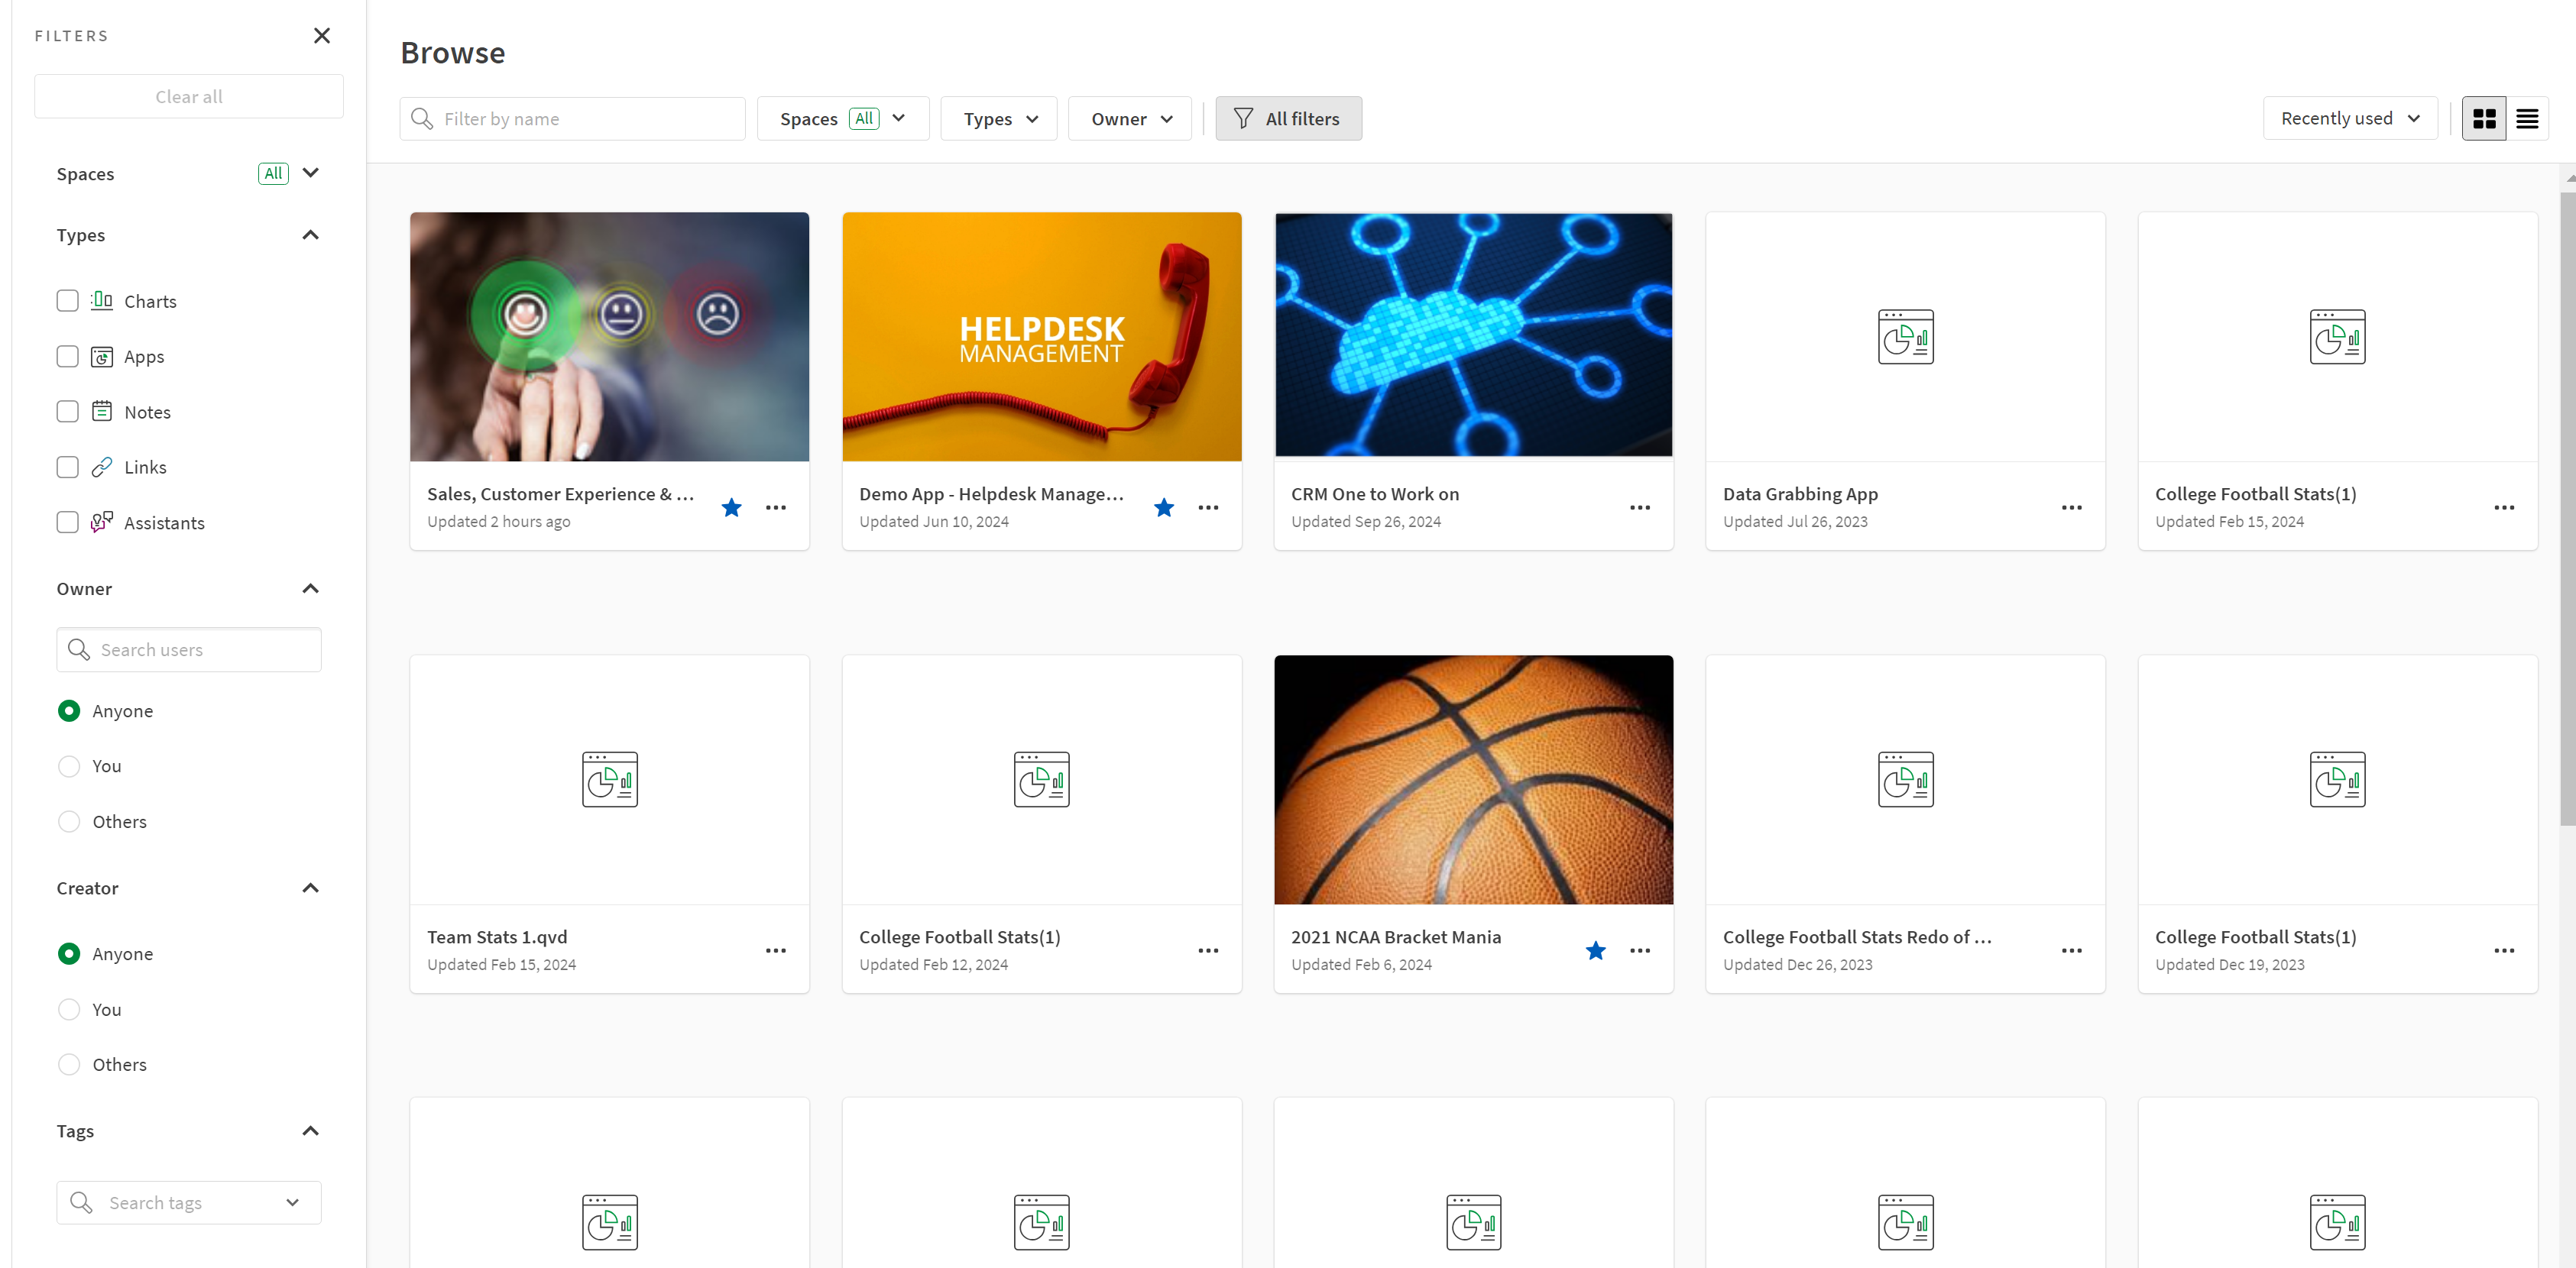Check the Apps type filter
The width and height of the screenshot is (2576, 1268).
click(x=67, y=356)
